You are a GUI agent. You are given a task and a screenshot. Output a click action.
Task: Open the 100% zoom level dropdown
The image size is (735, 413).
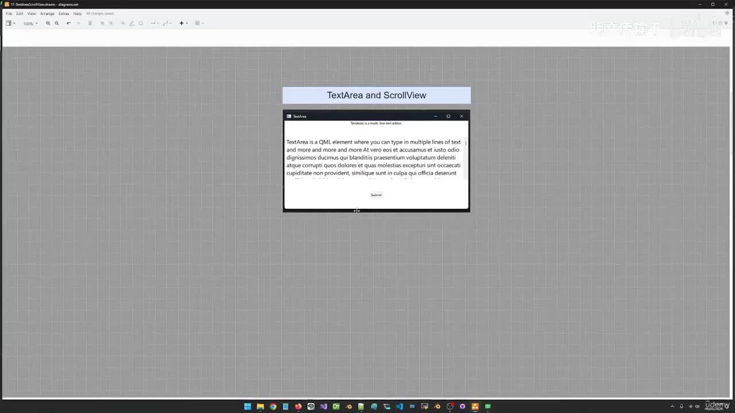coord(30,24)
